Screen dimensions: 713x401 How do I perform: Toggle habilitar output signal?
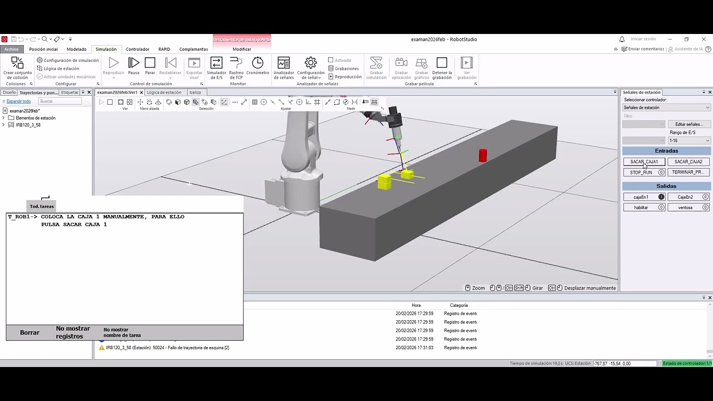pyautogui.click(x=644, y=207)
